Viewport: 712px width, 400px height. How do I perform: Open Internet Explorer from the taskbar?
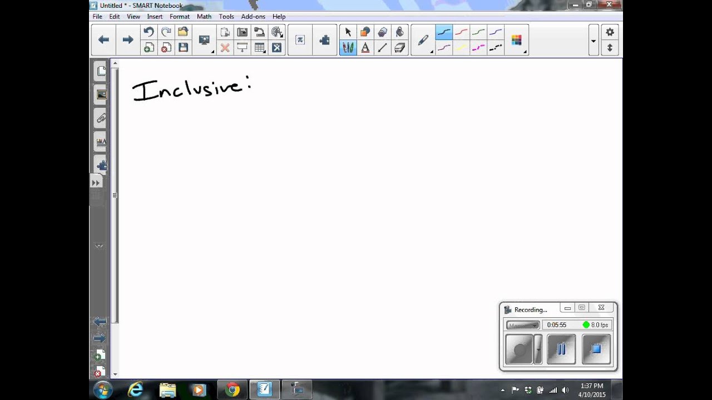135,390
